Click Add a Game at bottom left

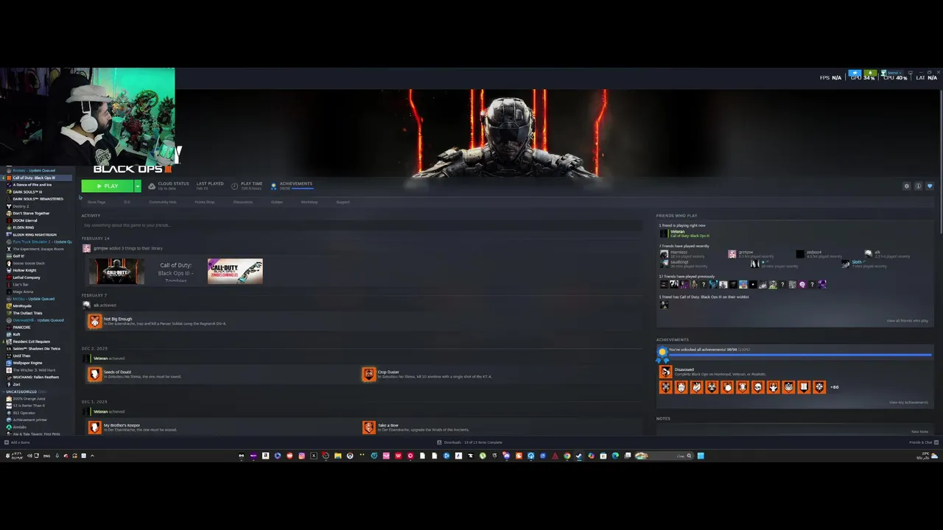18,442
